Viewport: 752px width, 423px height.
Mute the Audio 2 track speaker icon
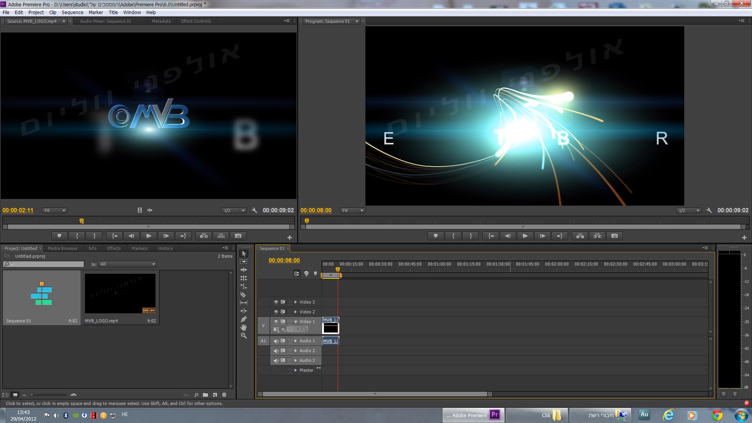[x=276, y=351]
